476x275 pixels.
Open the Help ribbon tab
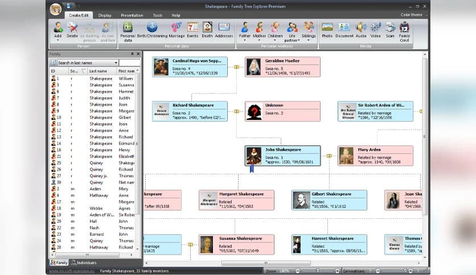[x=176, y=15]
